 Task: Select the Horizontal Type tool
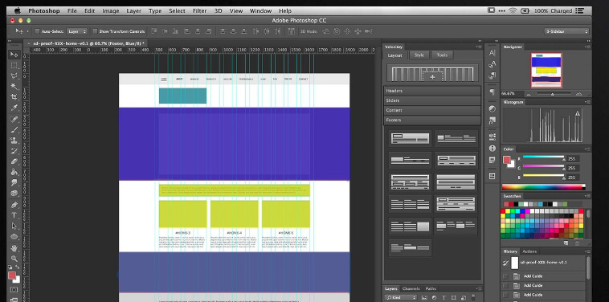click(14, 215)
